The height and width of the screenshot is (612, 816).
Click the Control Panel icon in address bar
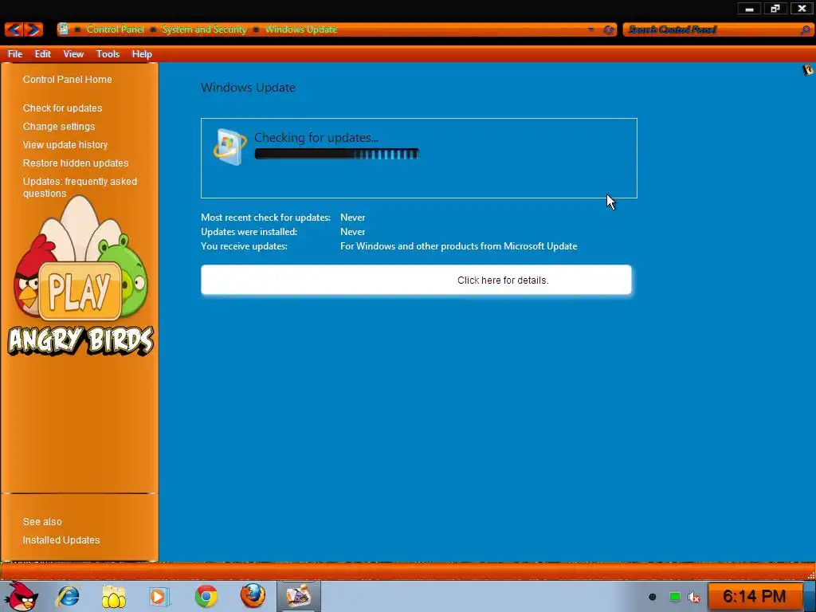63,29
